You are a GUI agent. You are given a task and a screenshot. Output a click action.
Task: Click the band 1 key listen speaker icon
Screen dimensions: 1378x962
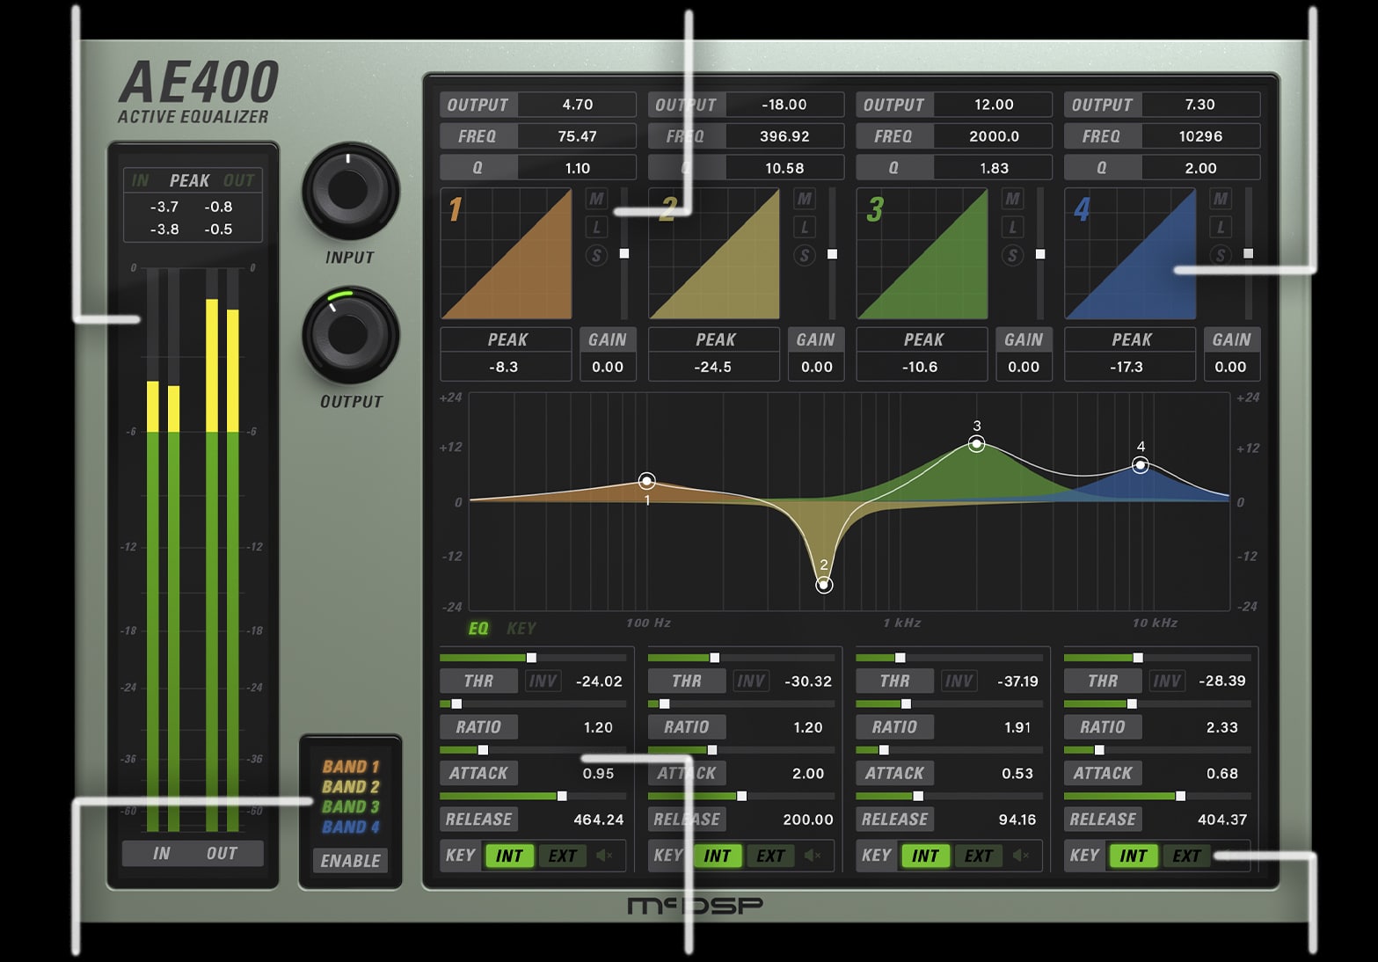(x=604, y=856)
